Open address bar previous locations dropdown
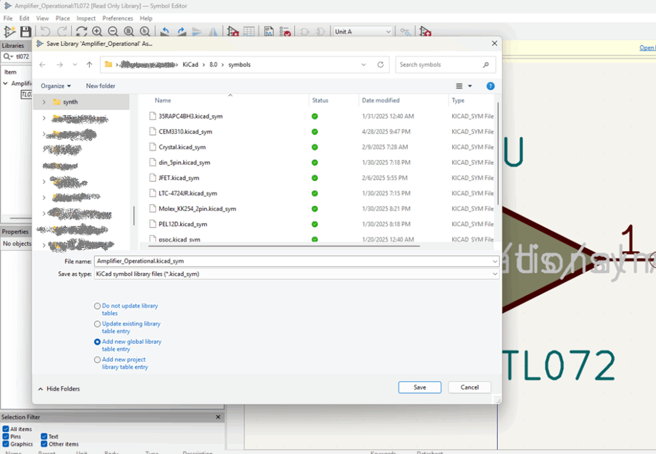 (x=364, y=65)
